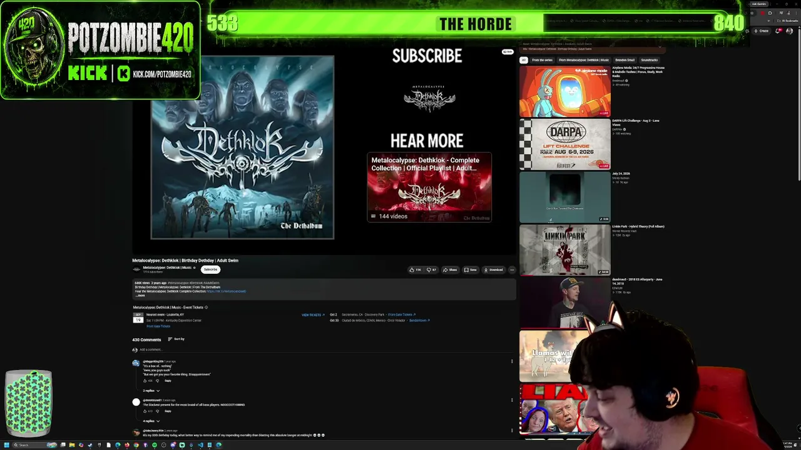Screen dimensions: 801x450
Task: Reply to the "It's a box of... nothing" comment
Action: [168, 381]
